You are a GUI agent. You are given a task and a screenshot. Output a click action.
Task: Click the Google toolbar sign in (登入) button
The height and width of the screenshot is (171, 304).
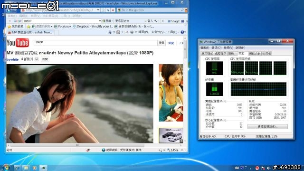(x=149, y=21)
